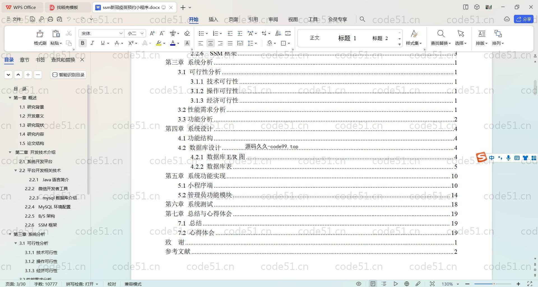
Task: Decrease font size with the A- icon
Action: (x=162, y=33)
